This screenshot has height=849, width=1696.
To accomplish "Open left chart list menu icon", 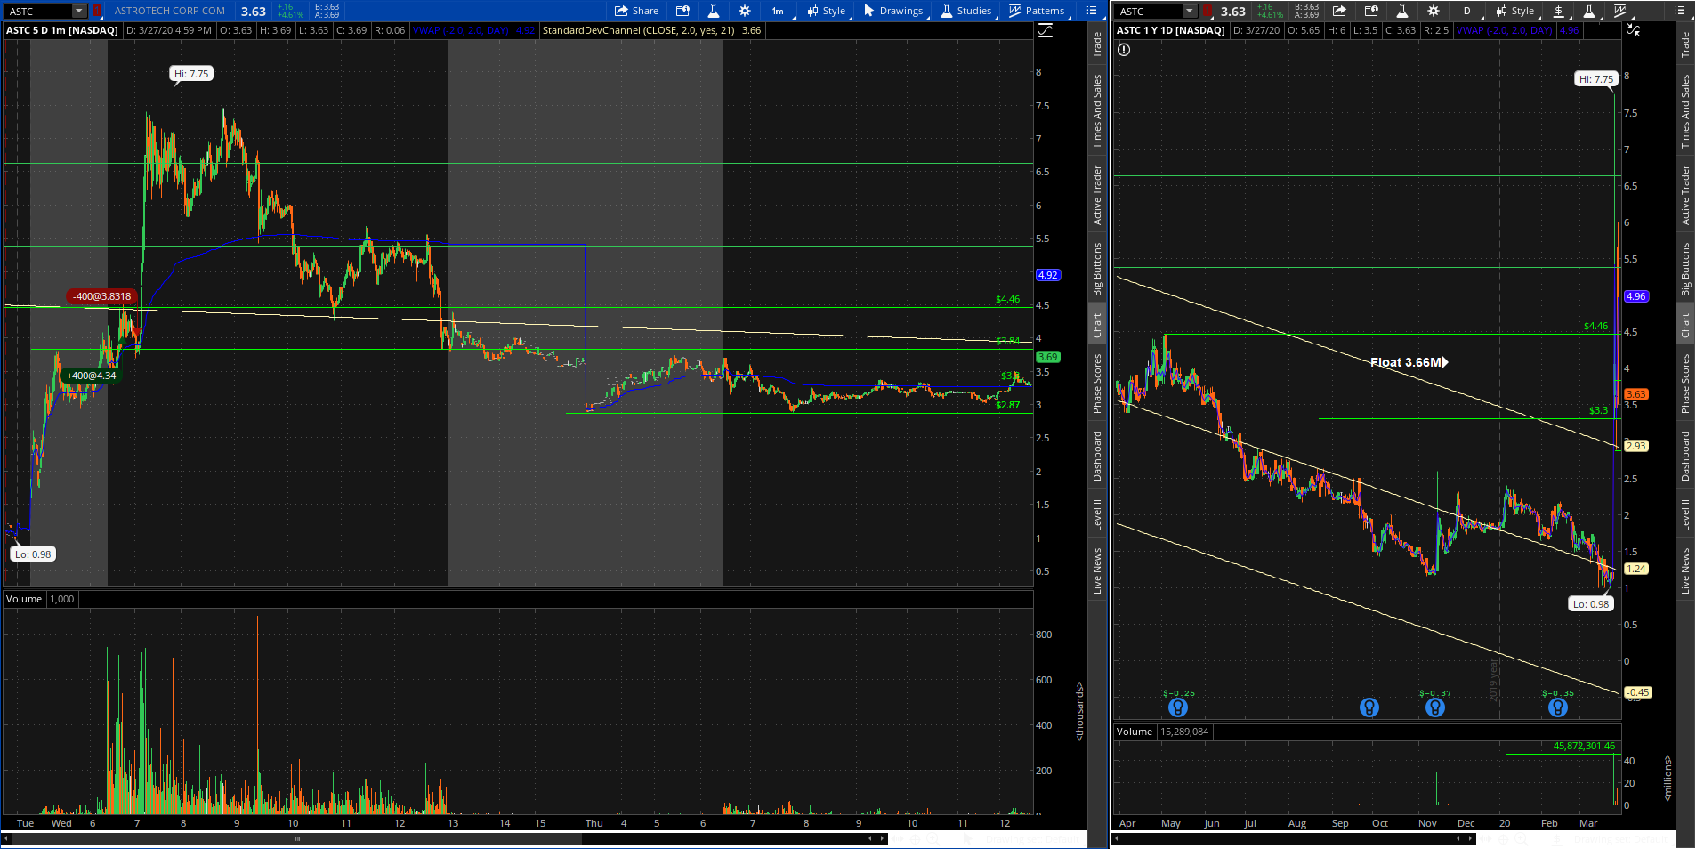I will (1092, 11).
